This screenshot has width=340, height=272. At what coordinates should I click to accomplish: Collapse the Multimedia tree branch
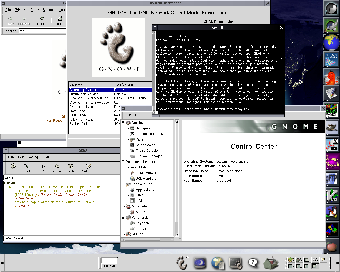(123, 206)
